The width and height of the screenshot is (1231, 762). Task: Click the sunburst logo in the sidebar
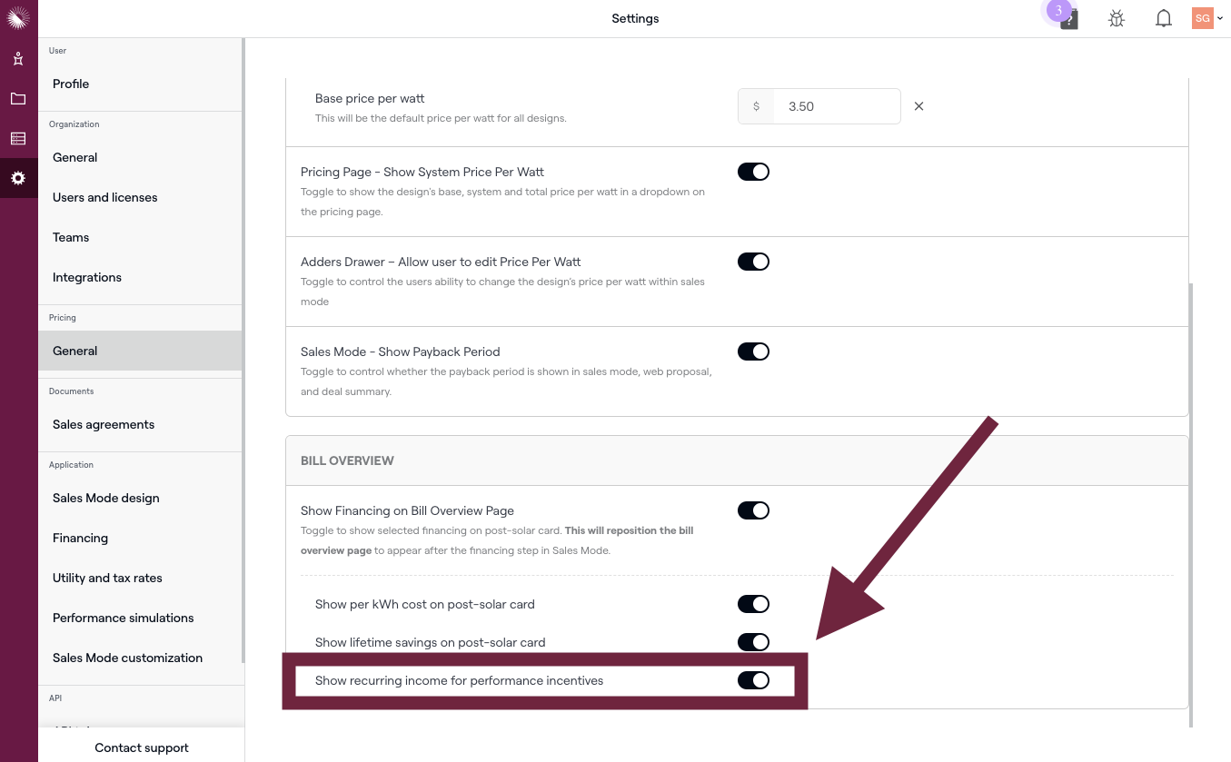coord(18,17)
